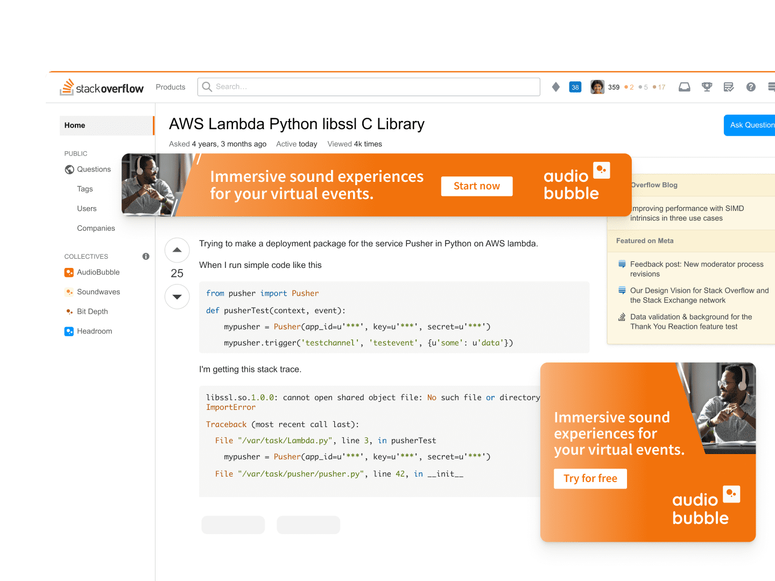Open the Soundwaves collective

tap(98, 292)
